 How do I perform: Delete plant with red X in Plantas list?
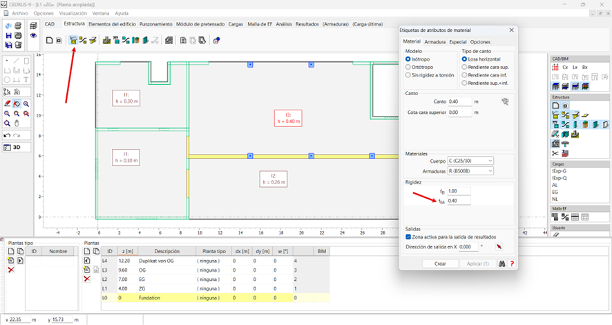click(86, 279)
